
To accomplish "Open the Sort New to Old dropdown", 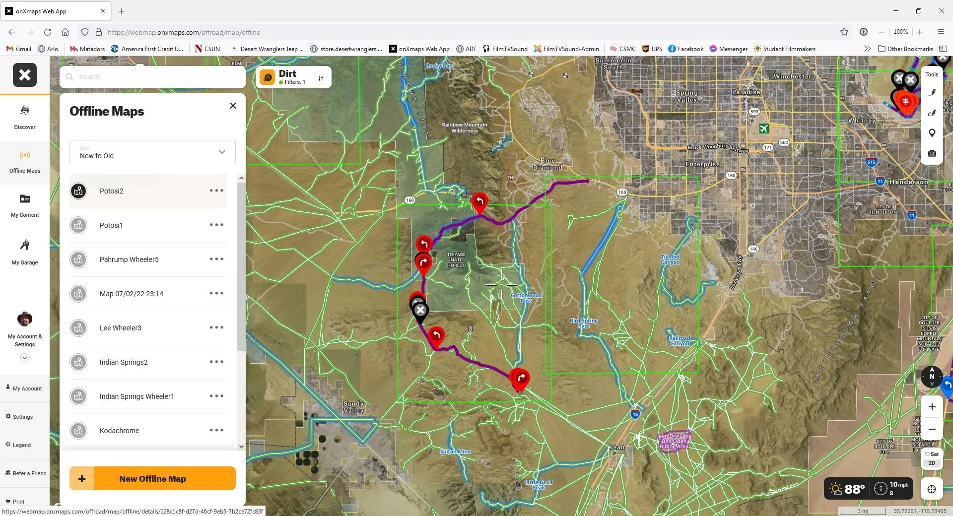I will [152, 152].
